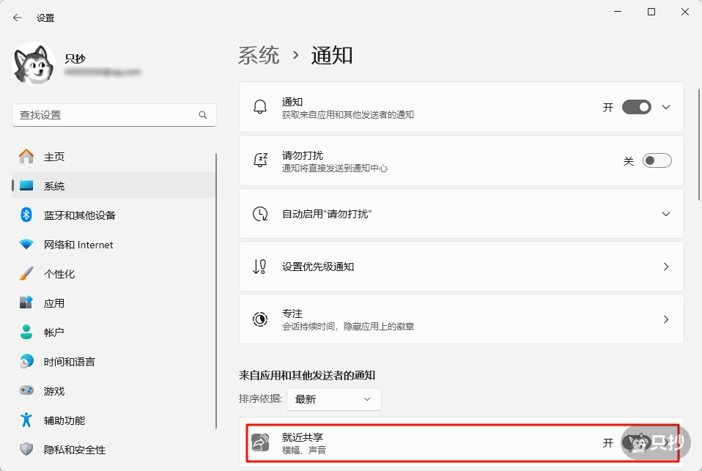The height and width of the screenshot is (471, 702).
Task: Click 系统 breadcrumb link in header
Action: click(x=259, y=56)
